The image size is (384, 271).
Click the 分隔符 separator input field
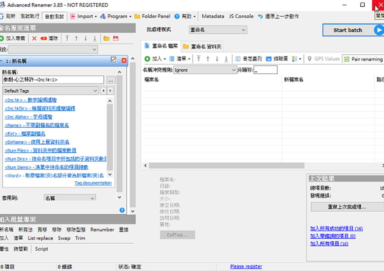(x=265, y=70)
